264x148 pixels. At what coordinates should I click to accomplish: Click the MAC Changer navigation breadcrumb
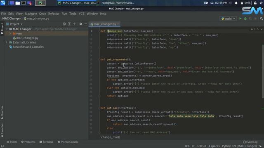pyautogui.click(x=12, y=18)
